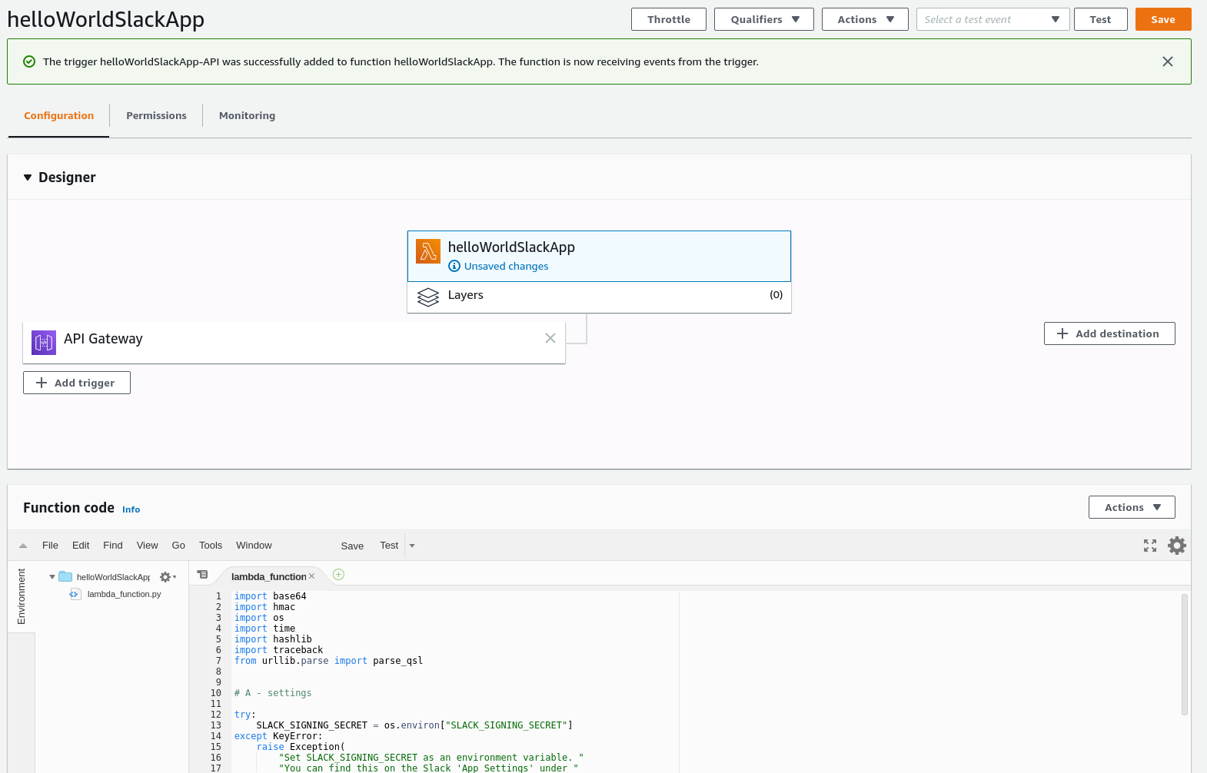Click the Unsaved changes link
Image resolution: width=1207 pixels, height=773 pixels.
pyautogui.click(x=506, y=266)
